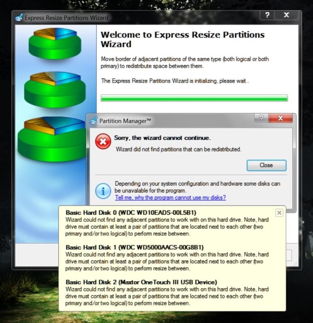Image resolution: width=313 pixels, height=323 pixels.
Task: Close the Partition Manager dialog with red X
Action: pos(280,118)
